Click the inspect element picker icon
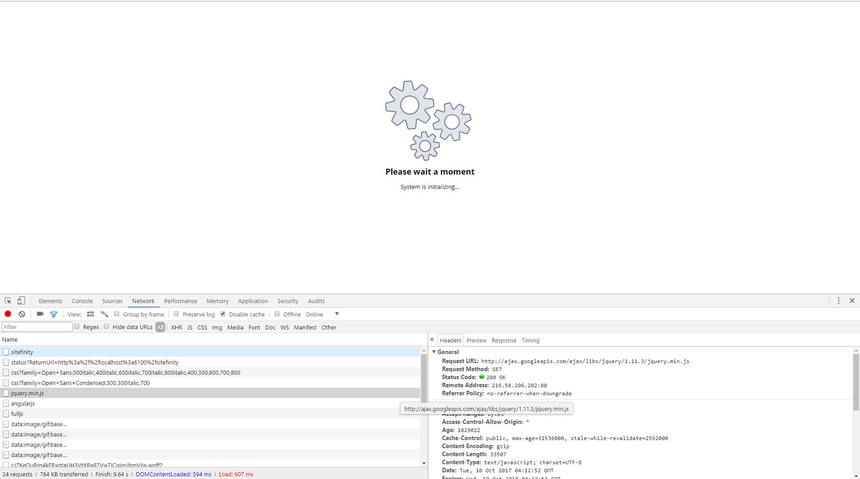 (x=8, y=301)
